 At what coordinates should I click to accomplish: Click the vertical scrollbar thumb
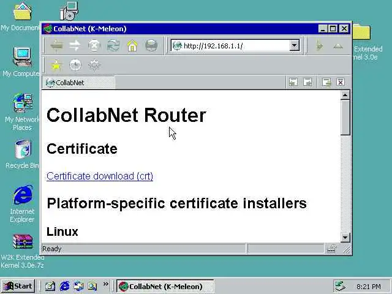pyautogui.click(x=345, y=118)
